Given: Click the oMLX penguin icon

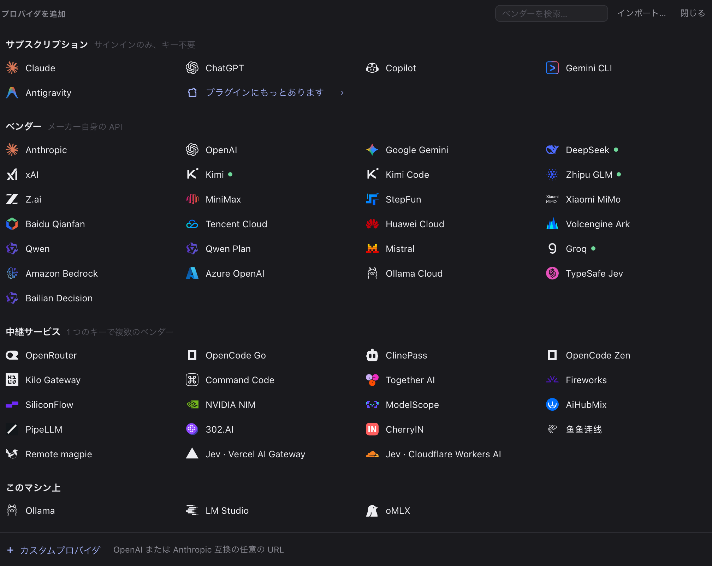Looking at the screenshot, I should (372, 510).
